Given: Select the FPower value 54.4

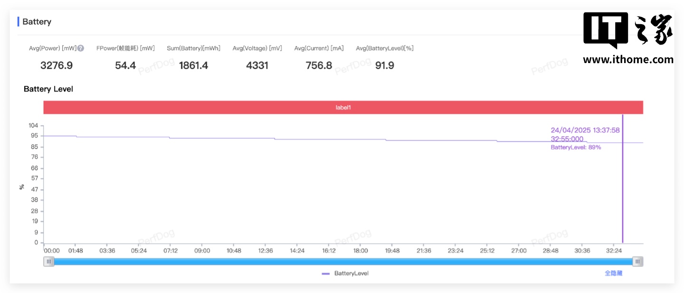Looking at the screenshot, I should tap(125, 65).
